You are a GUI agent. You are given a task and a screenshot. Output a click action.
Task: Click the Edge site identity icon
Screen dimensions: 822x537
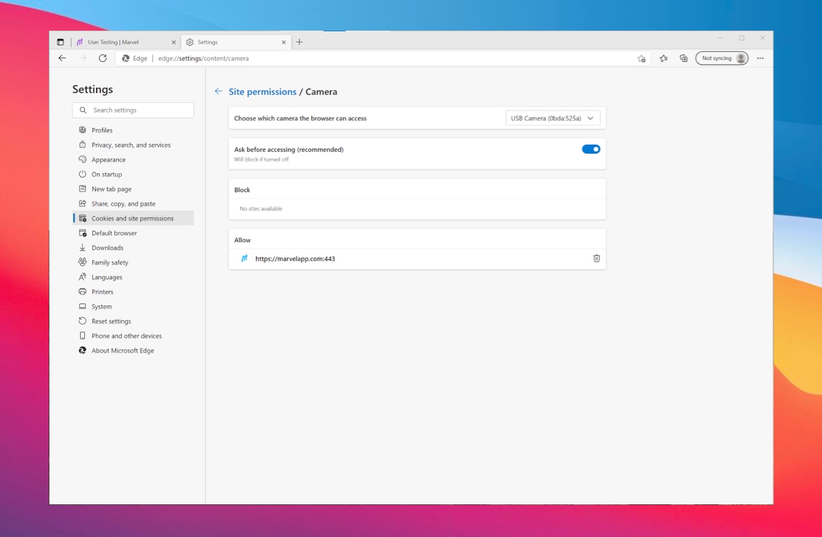[126, 58]
